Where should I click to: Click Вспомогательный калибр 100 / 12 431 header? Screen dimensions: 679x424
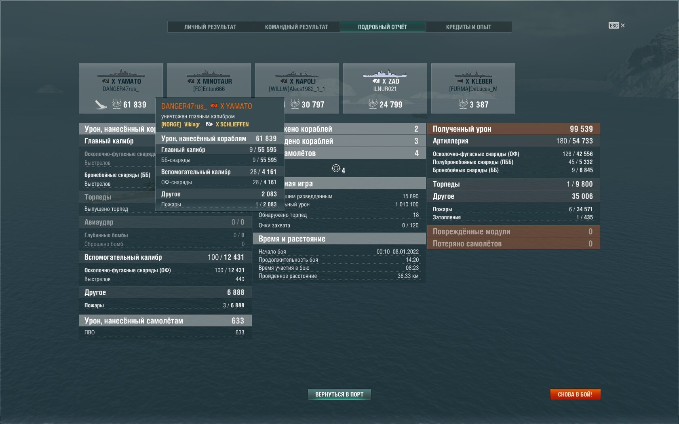[165, 257]
